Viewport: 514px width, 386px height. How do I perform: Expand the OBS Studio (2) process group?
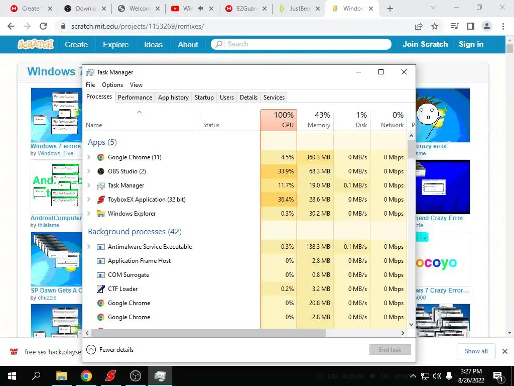pyautogui.click(x=88, y=171)
